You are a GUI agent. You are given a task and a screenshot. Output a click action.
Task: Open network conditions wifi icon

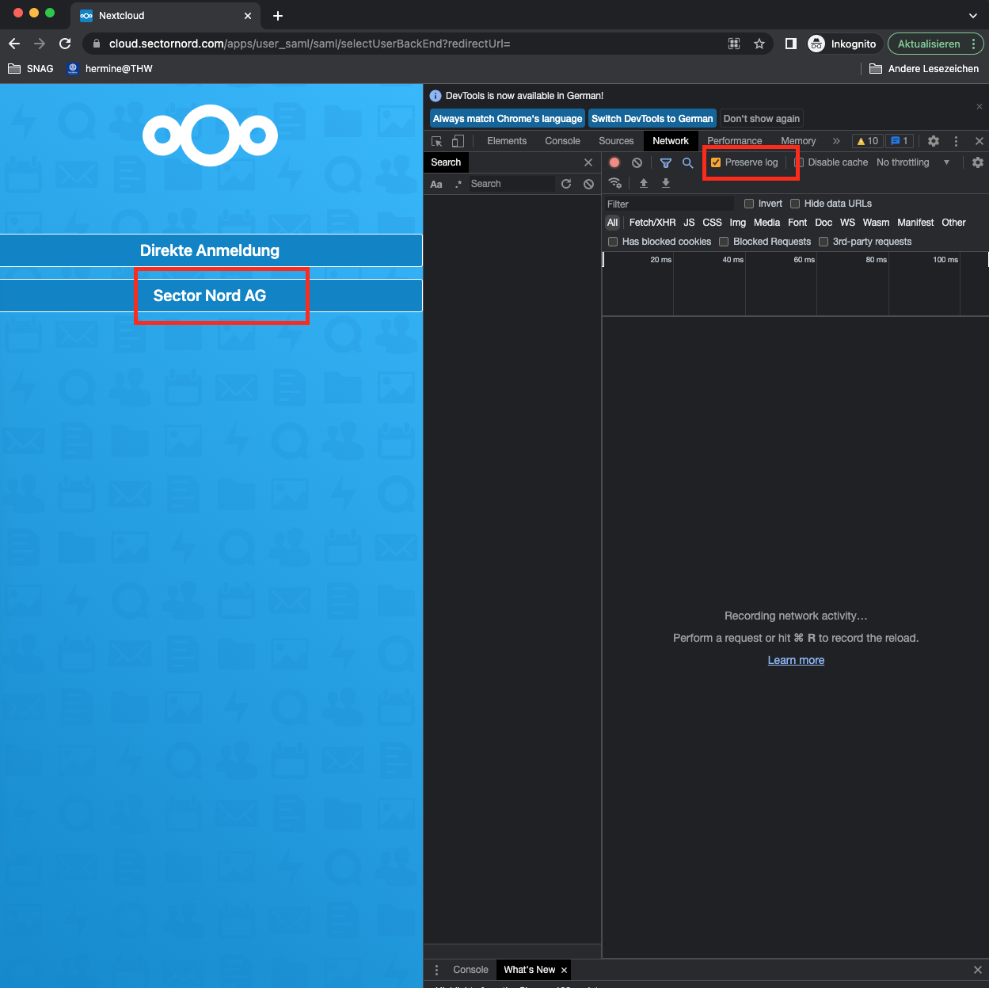pos(615,183)
